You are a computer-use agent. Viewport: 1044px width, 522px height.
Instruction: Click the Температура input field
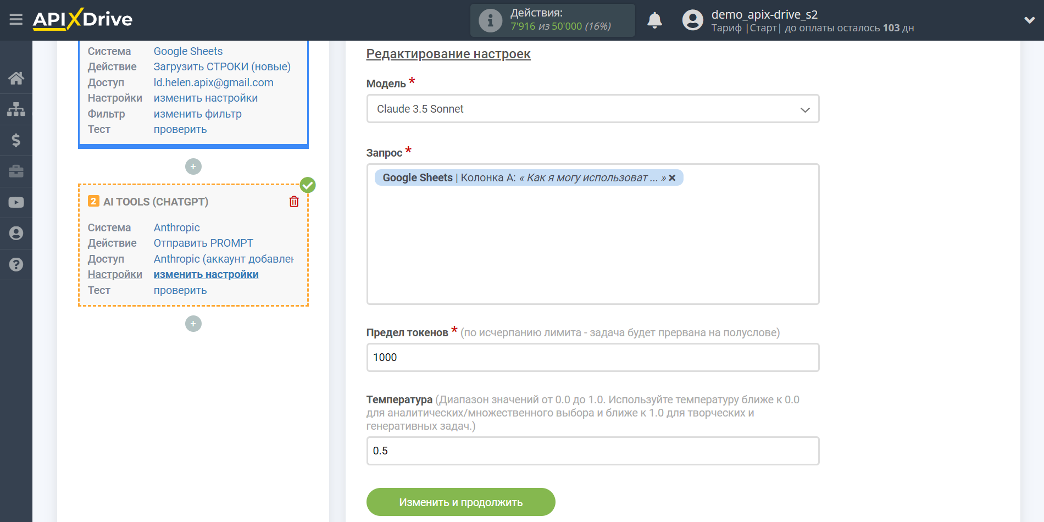point(593,451)
